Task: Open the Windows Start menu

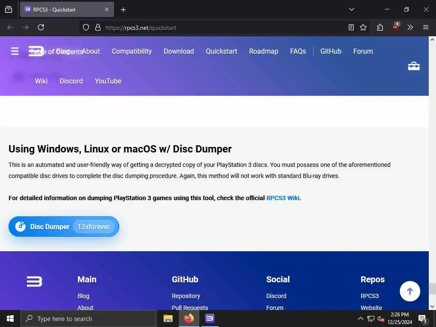Action: tap(10, 318)
